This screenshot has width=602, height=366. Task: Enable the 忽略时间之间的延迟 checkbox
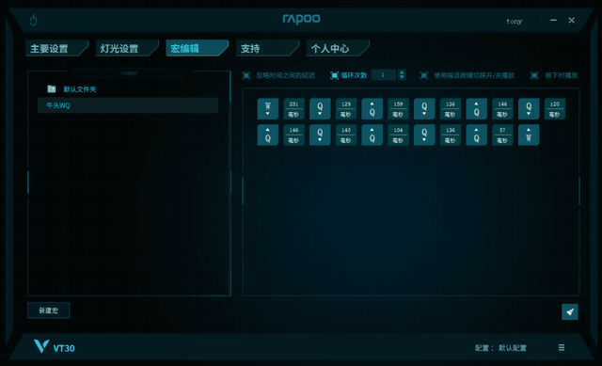pyautogui.click(x=246, y=75)
